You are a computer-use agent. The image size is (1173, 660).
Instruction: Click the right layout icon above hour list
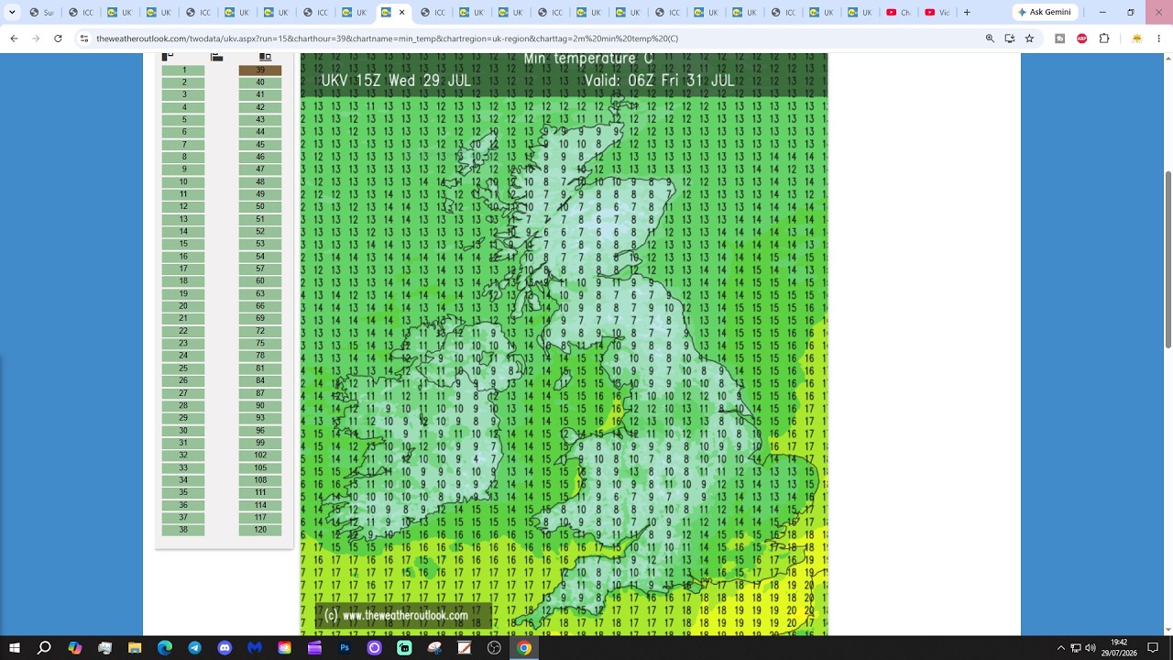point(266,57)
